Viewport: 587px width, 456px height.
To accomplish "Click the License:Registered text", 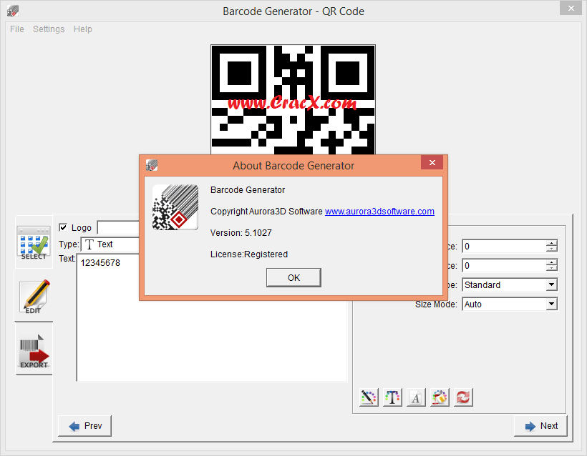I will [249, 254].
